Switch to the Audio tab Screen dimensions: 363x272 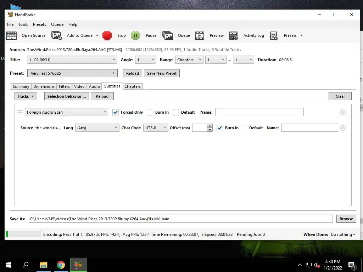(x=94, y=86)
